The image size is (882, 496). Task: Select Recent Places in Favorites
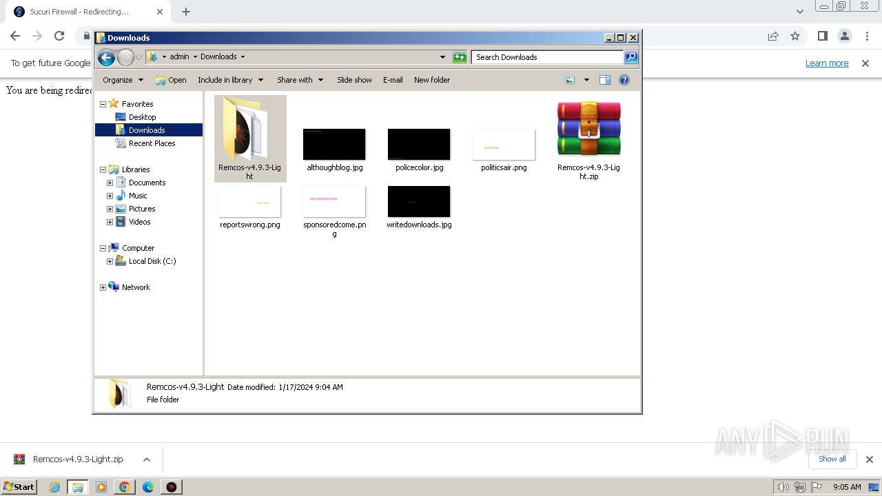pyautogui.click(x=152, y=143)
